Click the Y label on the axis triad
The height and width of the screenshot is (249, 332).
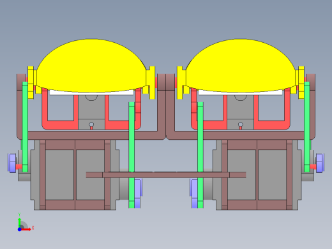pos(19,215)
